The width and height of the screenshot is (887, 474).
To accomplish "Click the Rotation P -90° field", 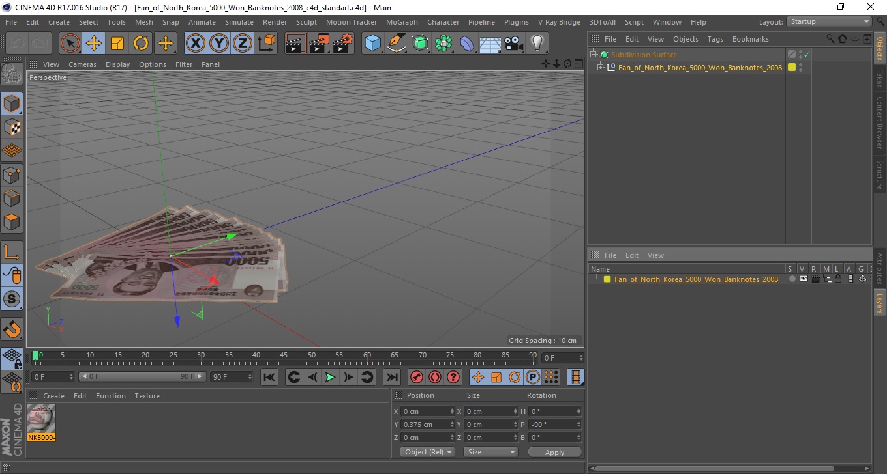I will click(554, 425).
